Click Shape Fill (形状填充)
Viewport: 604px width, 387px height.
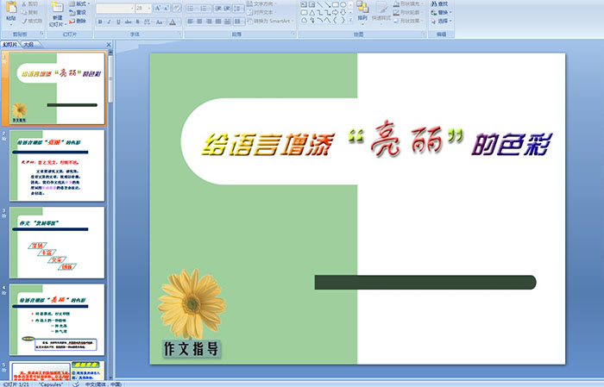(x=408, y=3)
